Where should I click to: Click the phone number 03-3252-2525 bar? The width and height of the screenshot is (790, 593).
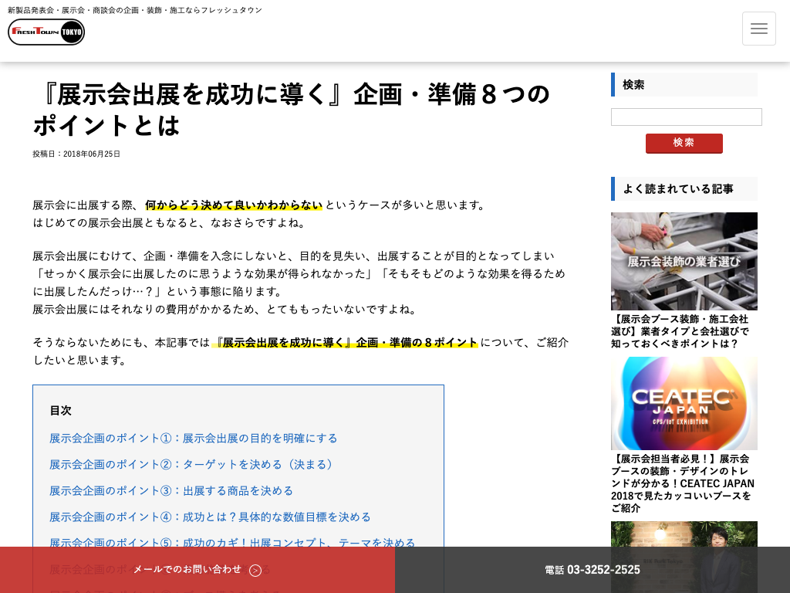click(592, 570)
